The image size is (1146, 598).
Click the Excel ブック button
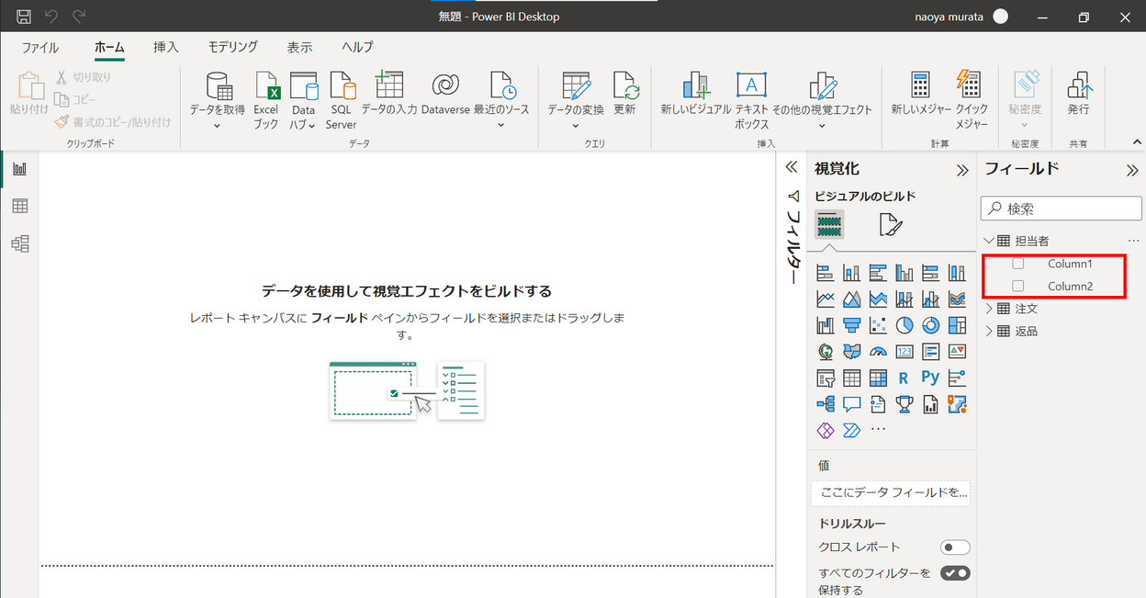point(266,101)
